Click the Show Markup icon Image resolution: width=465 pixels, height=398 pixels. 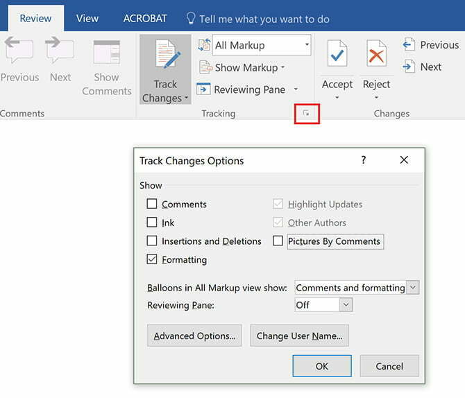coord(205,67)
